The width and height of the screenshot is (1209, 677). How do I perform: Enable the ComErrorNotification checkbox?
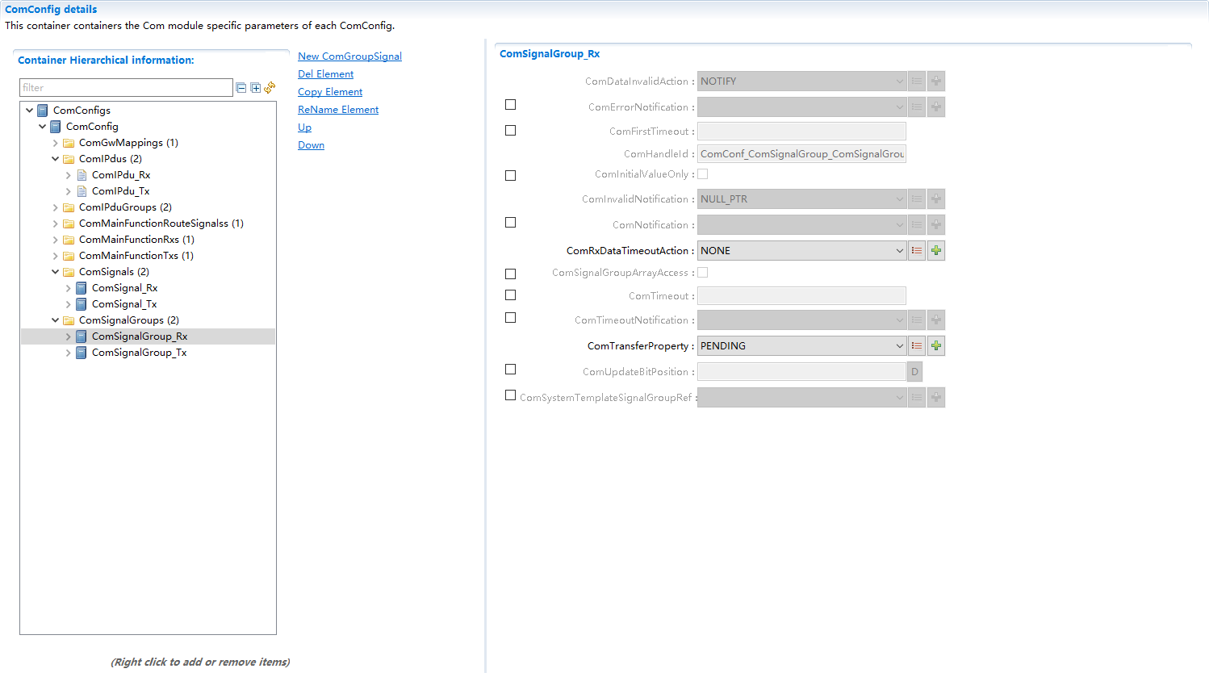click(x=510, y=105)
